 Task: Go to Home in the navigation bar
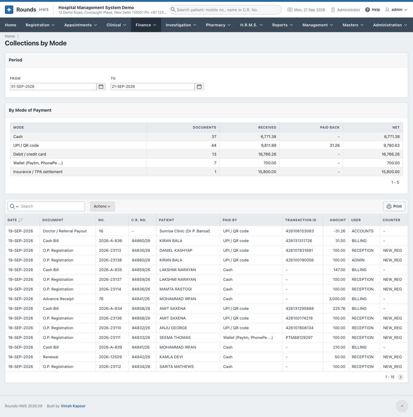pyautogui.click(x=11, y=25)
